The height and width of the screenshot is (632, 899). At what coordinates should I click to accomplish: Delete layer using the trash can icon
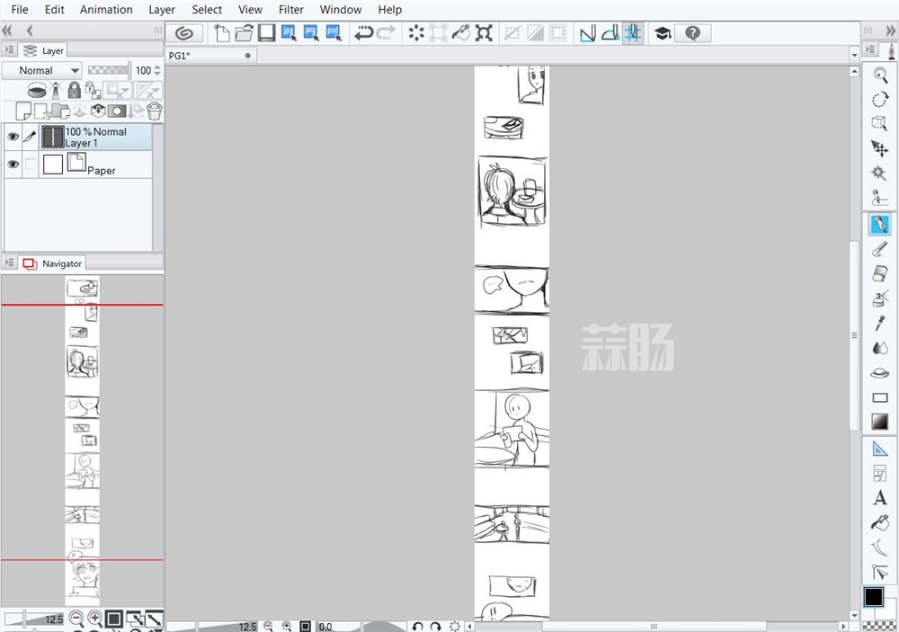[155, 111]
